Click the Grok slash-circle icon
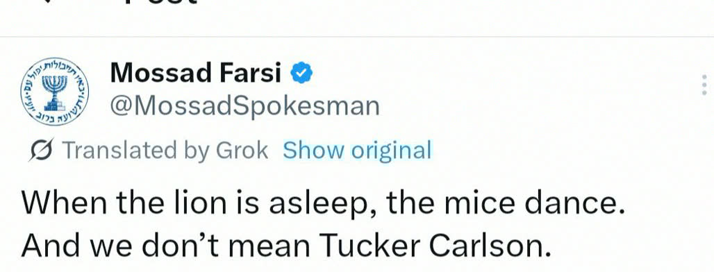The height and width of the screenshot is (272, 714). point(41,150)
